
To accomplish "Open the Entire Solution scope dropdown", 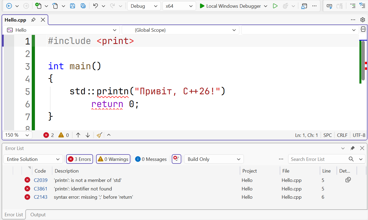I will pos(33,159).
